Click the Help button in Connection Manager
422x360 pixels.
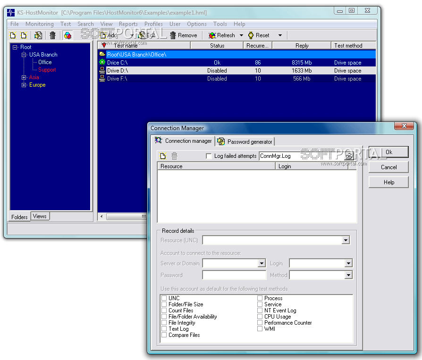coord(388,182)
